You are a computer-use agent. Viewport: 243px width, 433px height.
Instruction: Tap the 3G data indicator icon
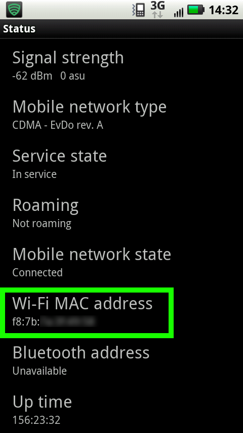(x=158, y=10)
